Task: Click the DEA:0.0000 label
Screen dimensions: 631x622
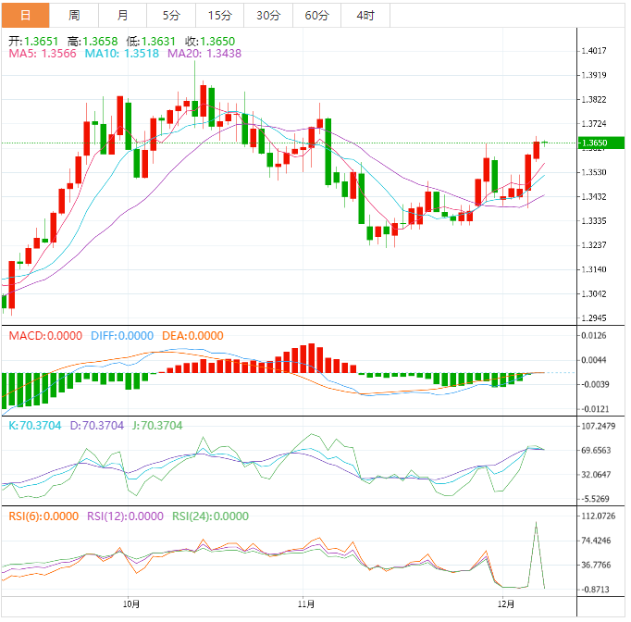Action: pyautogui.click(x=192, y=336)
